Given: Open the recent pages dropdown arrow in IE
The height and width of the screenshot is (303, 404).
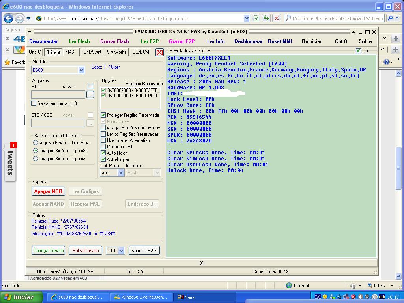Looking at the screenshot, I should (x=28, y=19).
